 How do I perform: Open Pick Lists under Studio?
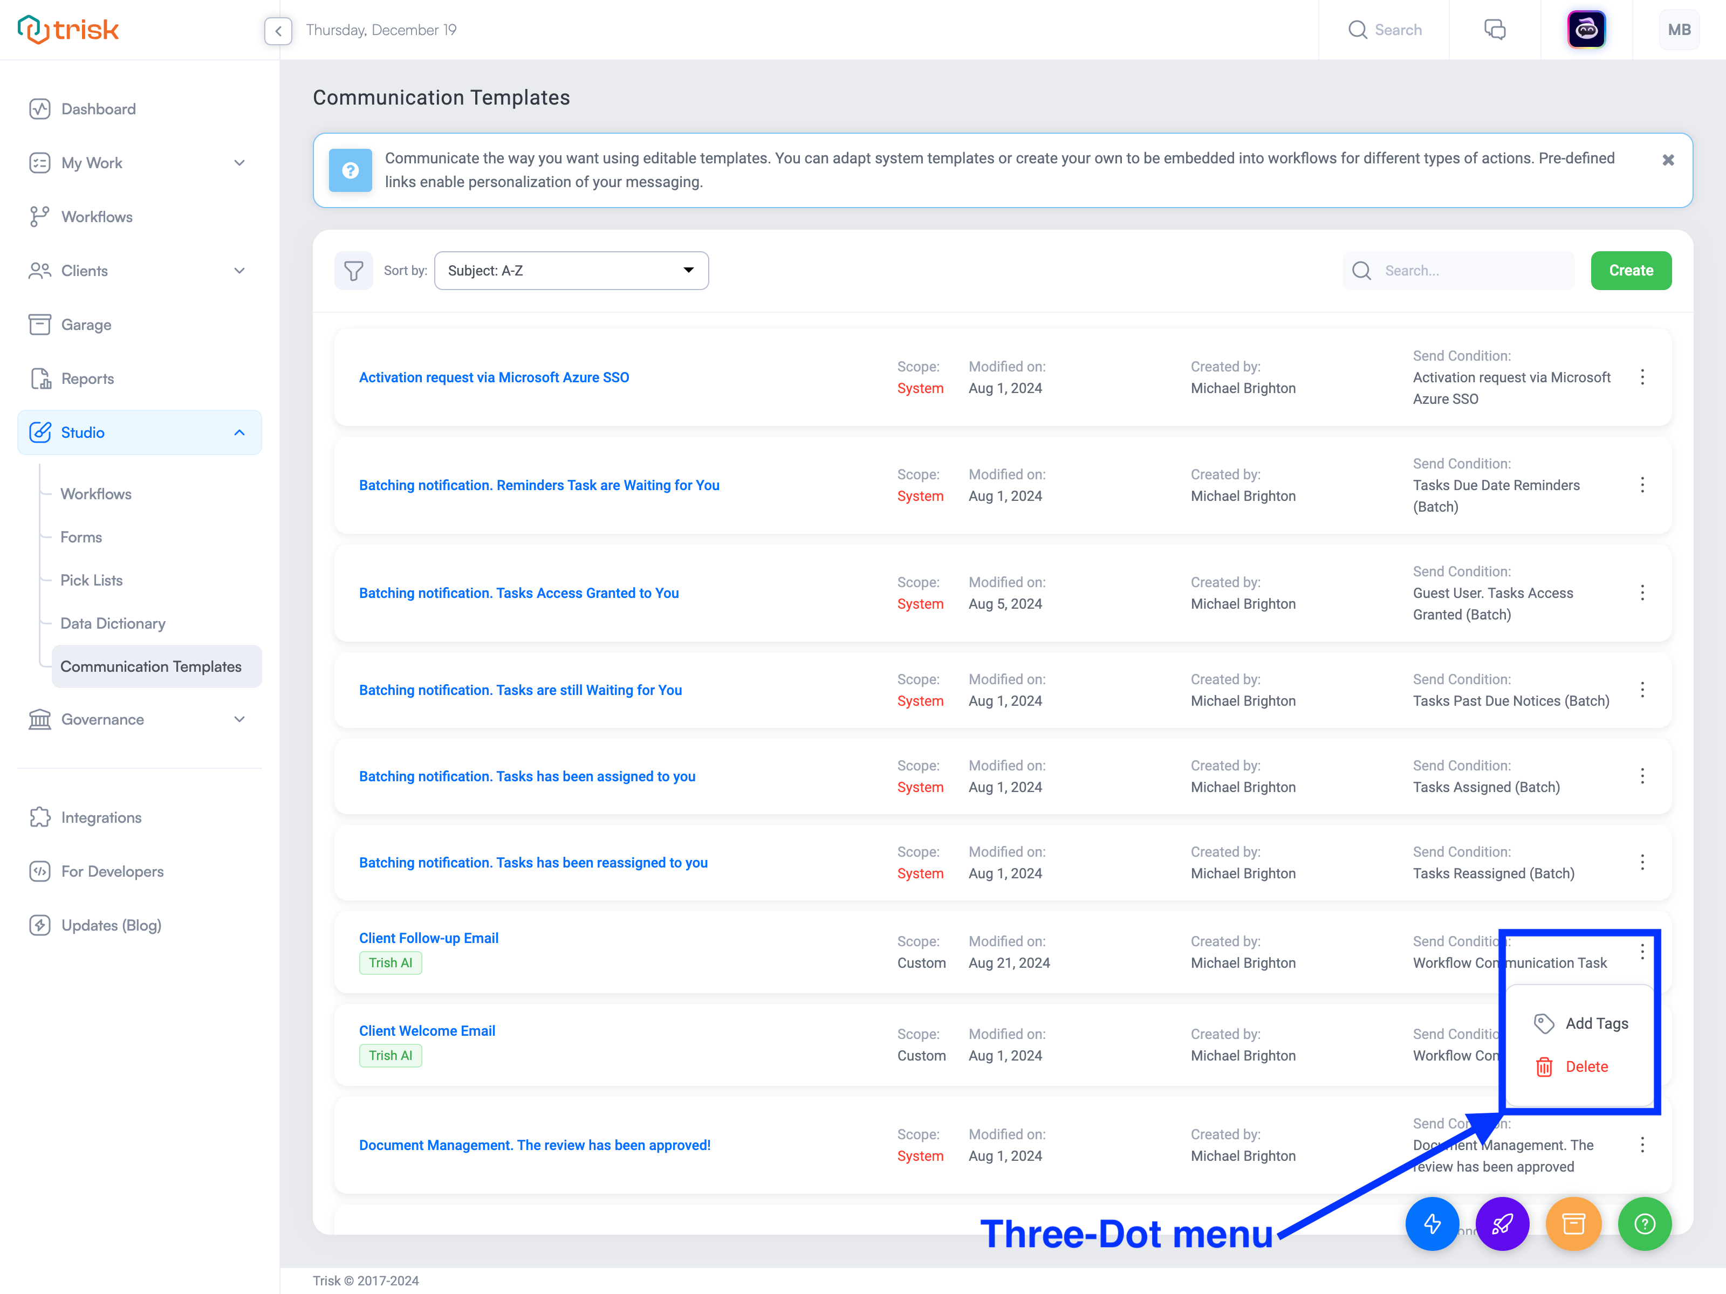point(91,580)
